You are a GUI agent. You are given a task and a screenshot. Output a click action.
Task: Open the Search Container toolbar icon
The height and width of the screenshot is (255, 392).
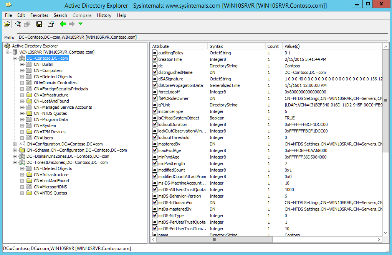[18, 24]
